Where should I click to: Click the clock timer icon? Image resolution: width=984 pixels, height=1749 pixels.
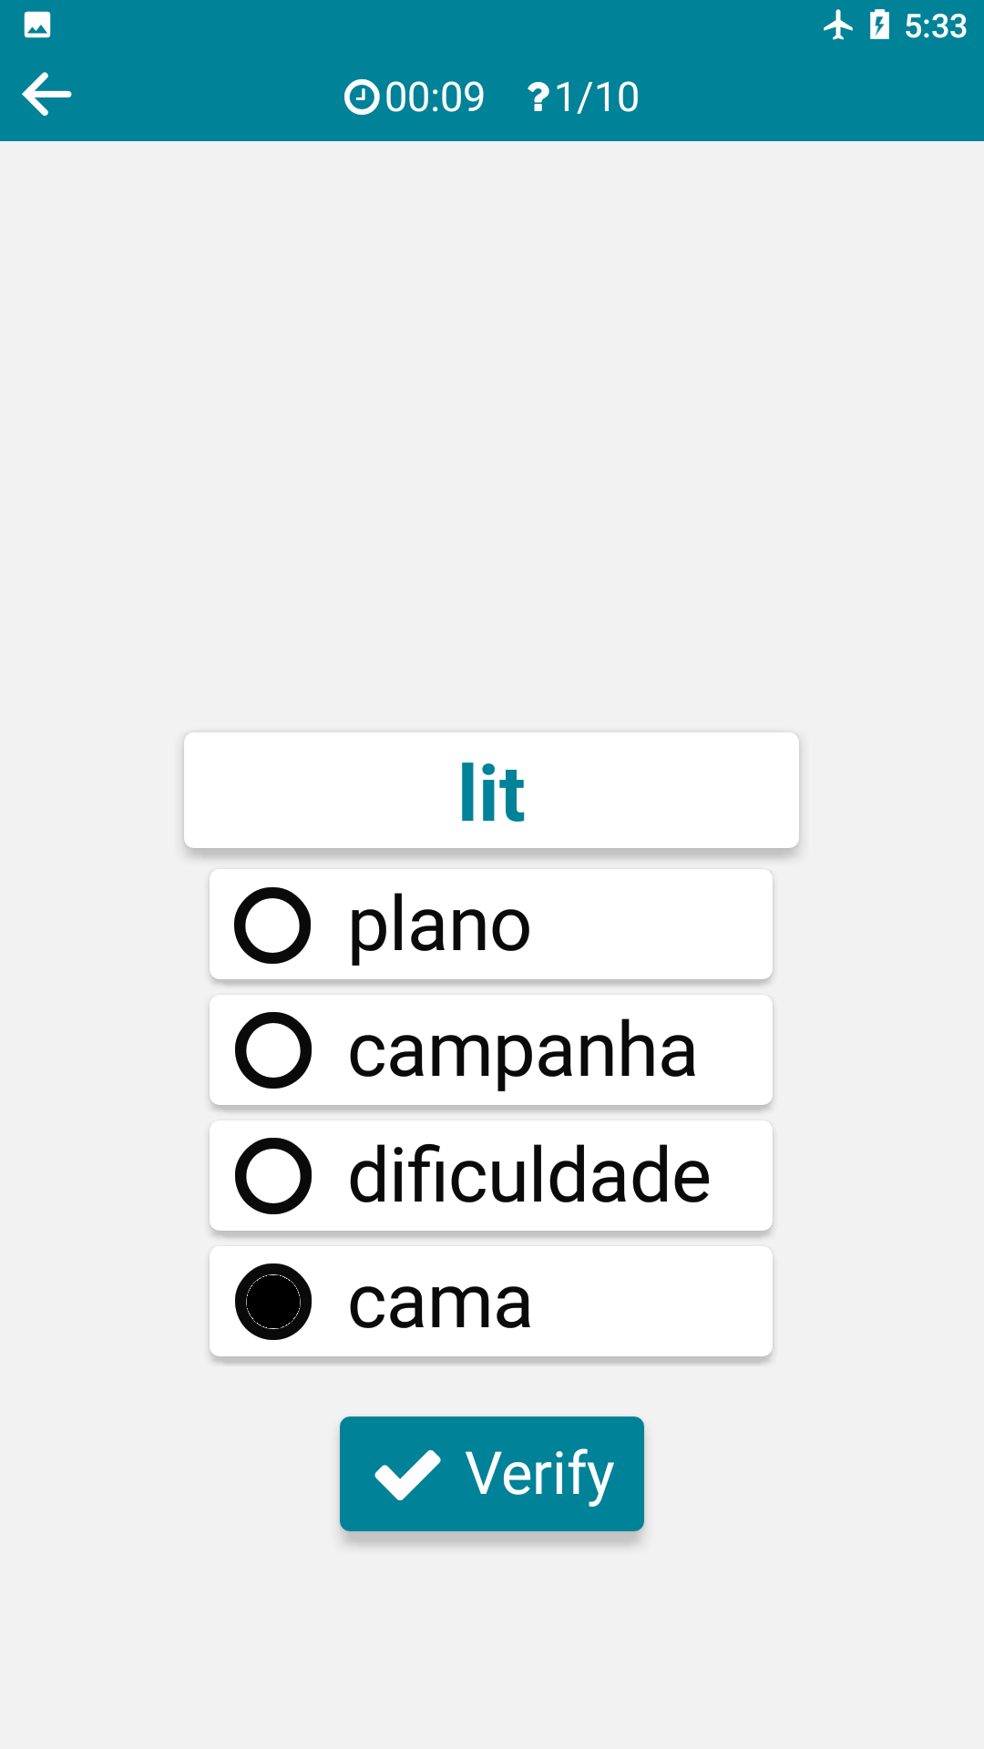click(361, 97)
